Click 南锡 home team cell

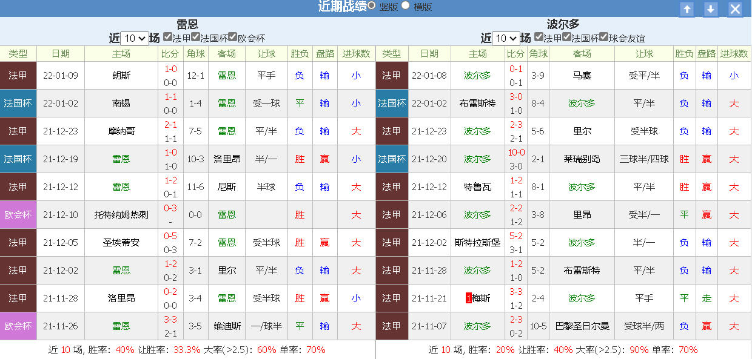[121, 104]
